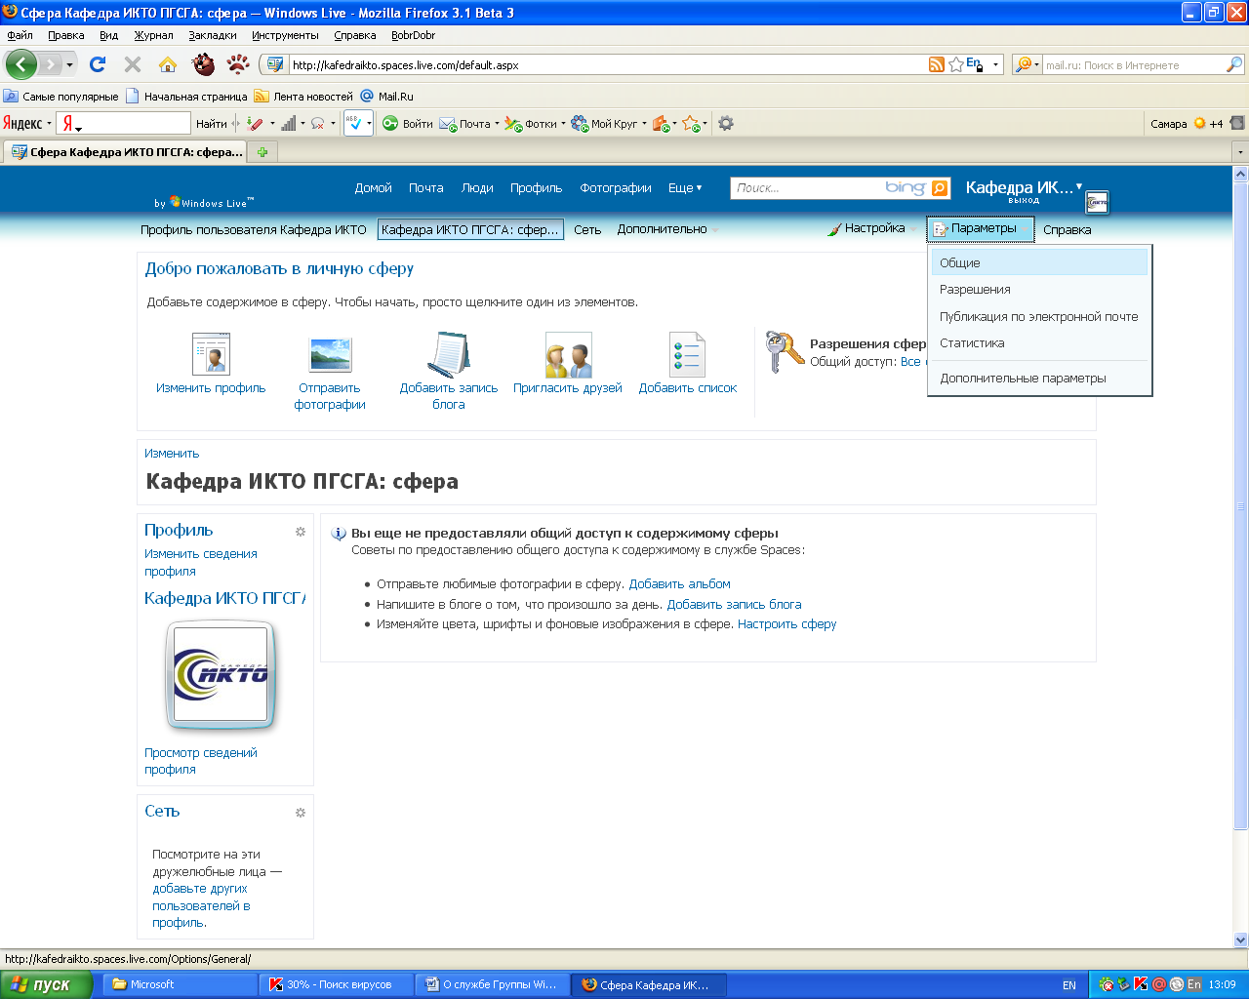Select Общие from Параметры menu
The height and width of the screenshot is (999, 1249).
(1039, 262)
